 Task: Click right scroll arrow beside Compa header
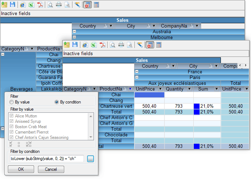pos(246,65)
